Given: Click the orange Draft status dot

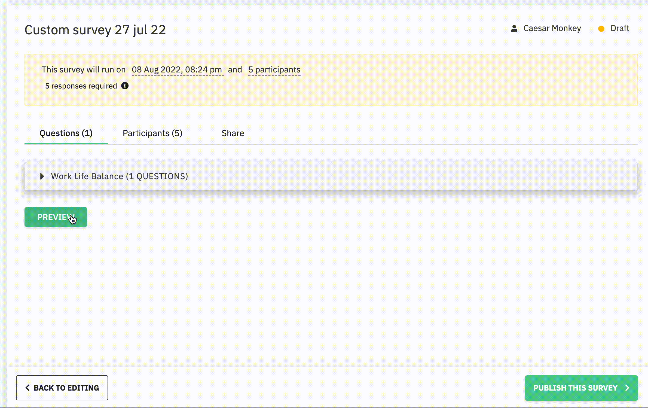Looking at the screenshot, I should (x=601, y=29).
